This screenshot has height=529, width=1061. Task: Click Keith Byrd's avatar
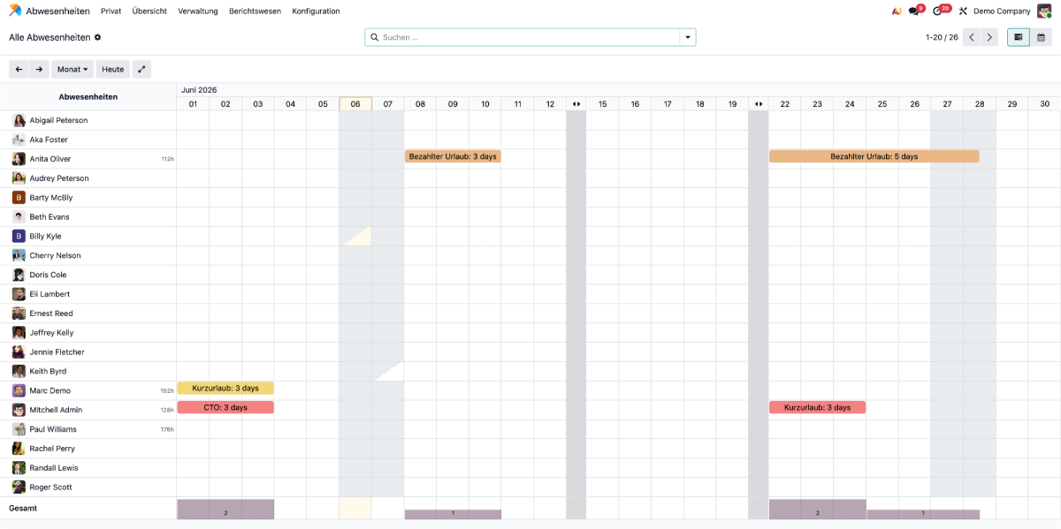pos(19,371)
